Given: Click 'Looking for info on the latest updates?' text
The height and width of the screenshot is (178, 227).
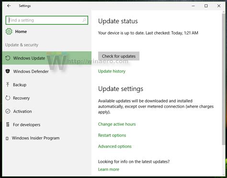Looking at the screenshot, I should click(x=134, y=162).
